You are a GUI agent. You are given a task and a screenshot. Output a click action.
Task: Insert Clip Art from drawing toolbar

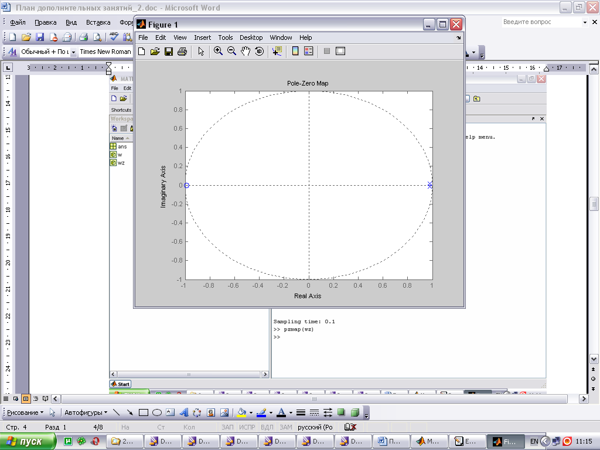[210, 412]
